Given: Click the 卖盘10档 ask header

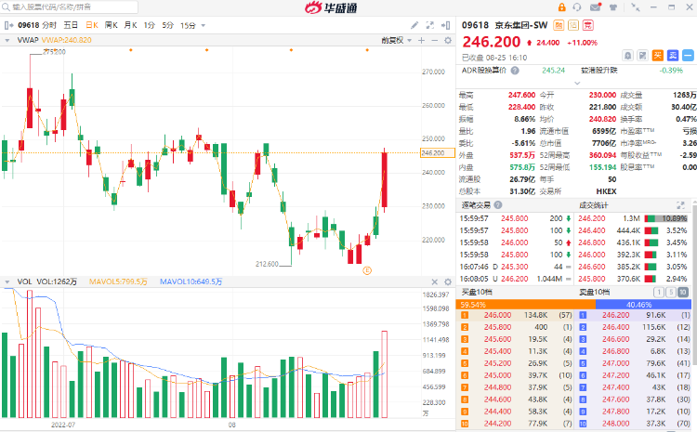Looking at the screenshot, I should (x=595, y=292).
